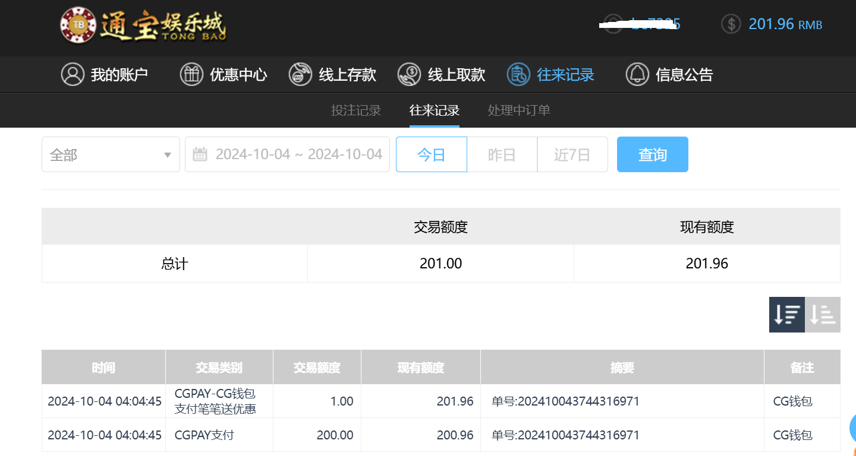Click the blue floating bubble at right edge
This screenshot has width=856, height=456.
point(852,426)
